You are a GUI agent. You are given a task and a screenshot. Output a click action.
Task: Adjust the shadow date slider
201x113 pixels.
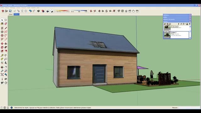pyautogui.click(x=62, y=11)
